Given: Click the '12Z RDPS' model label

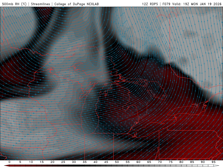Looking at the screenshot, I should pyautogui.click(x=150, y=4).
